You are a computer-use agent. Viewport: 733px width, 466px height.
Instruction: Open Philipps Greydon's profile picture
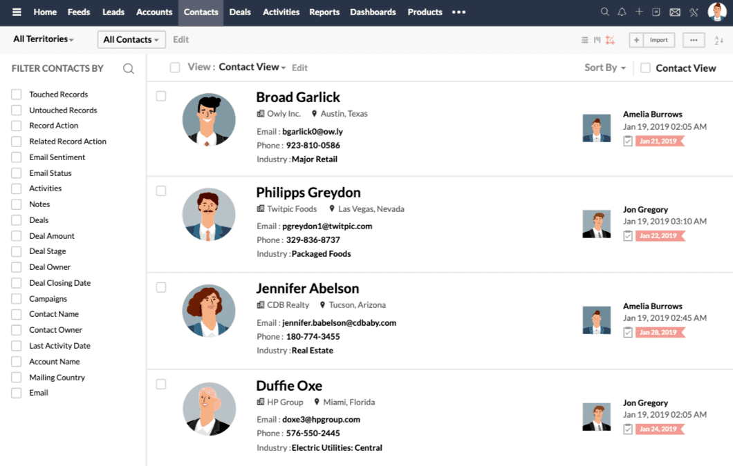[x=209, y=215]
